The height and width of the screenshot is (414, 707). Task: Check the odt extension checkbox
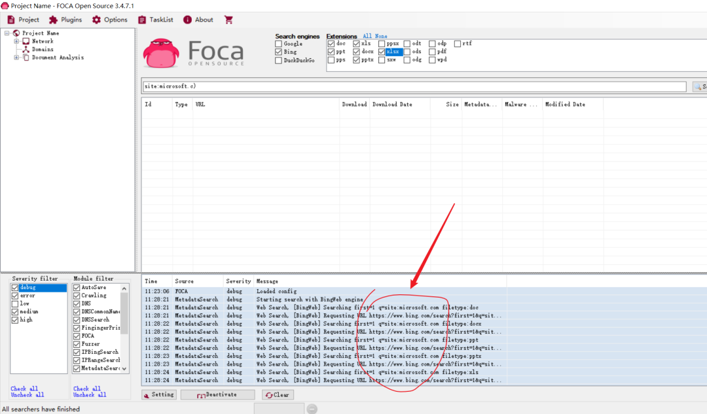click(407, 44)
